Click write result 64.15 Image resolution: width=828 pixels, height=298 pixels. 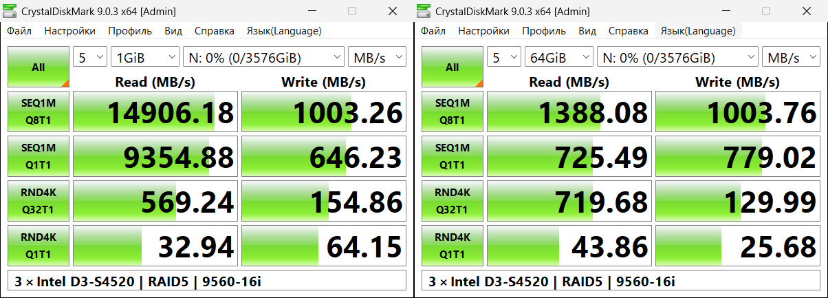click(324, 246)
